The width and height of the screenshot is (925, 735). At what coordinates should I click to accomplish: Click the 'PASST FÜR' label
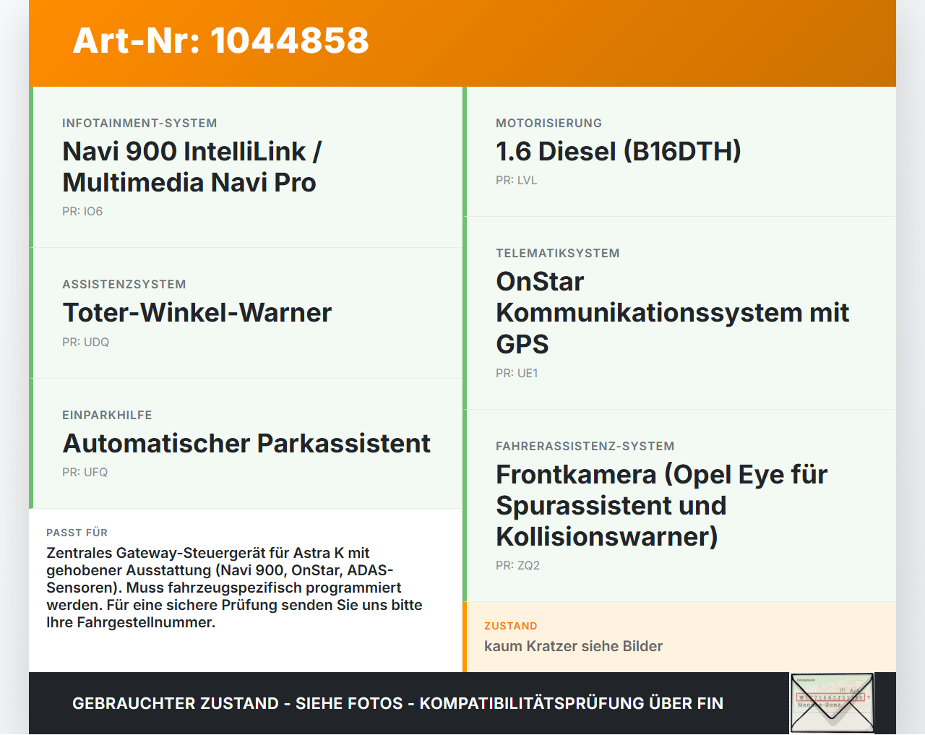point(77,533)
